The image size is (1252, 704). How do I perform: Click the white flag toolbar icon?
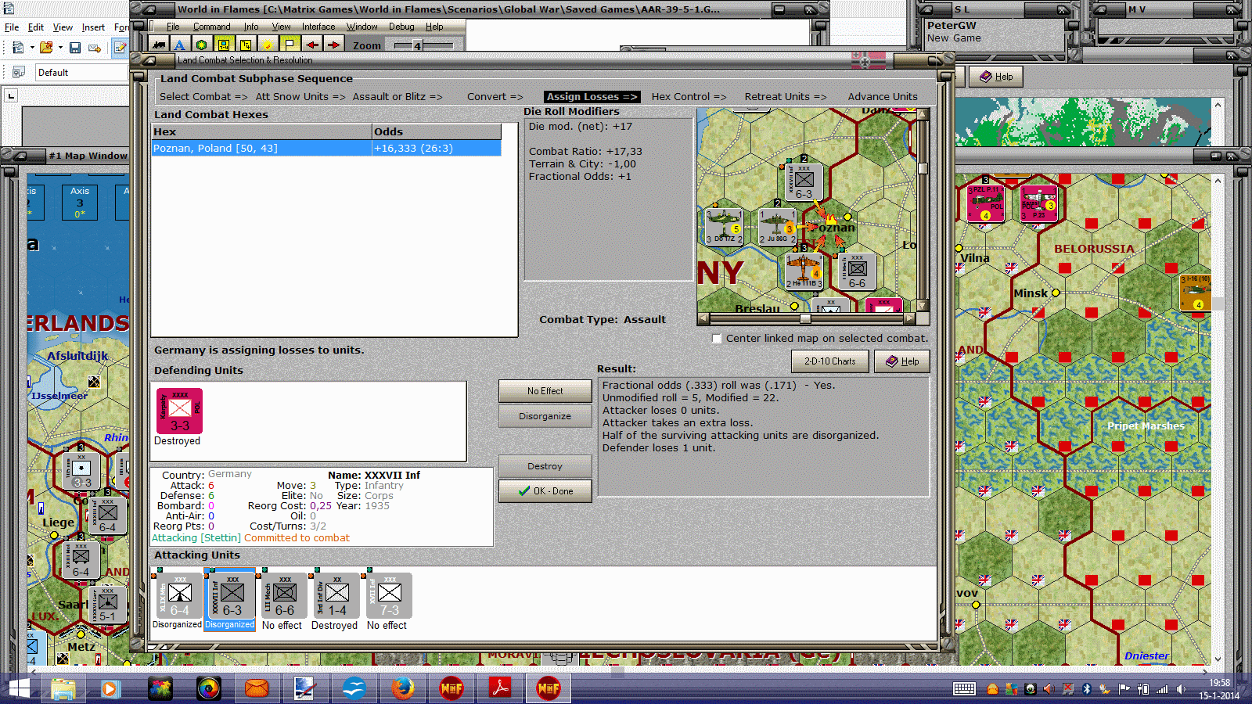(x=290, y=45)
